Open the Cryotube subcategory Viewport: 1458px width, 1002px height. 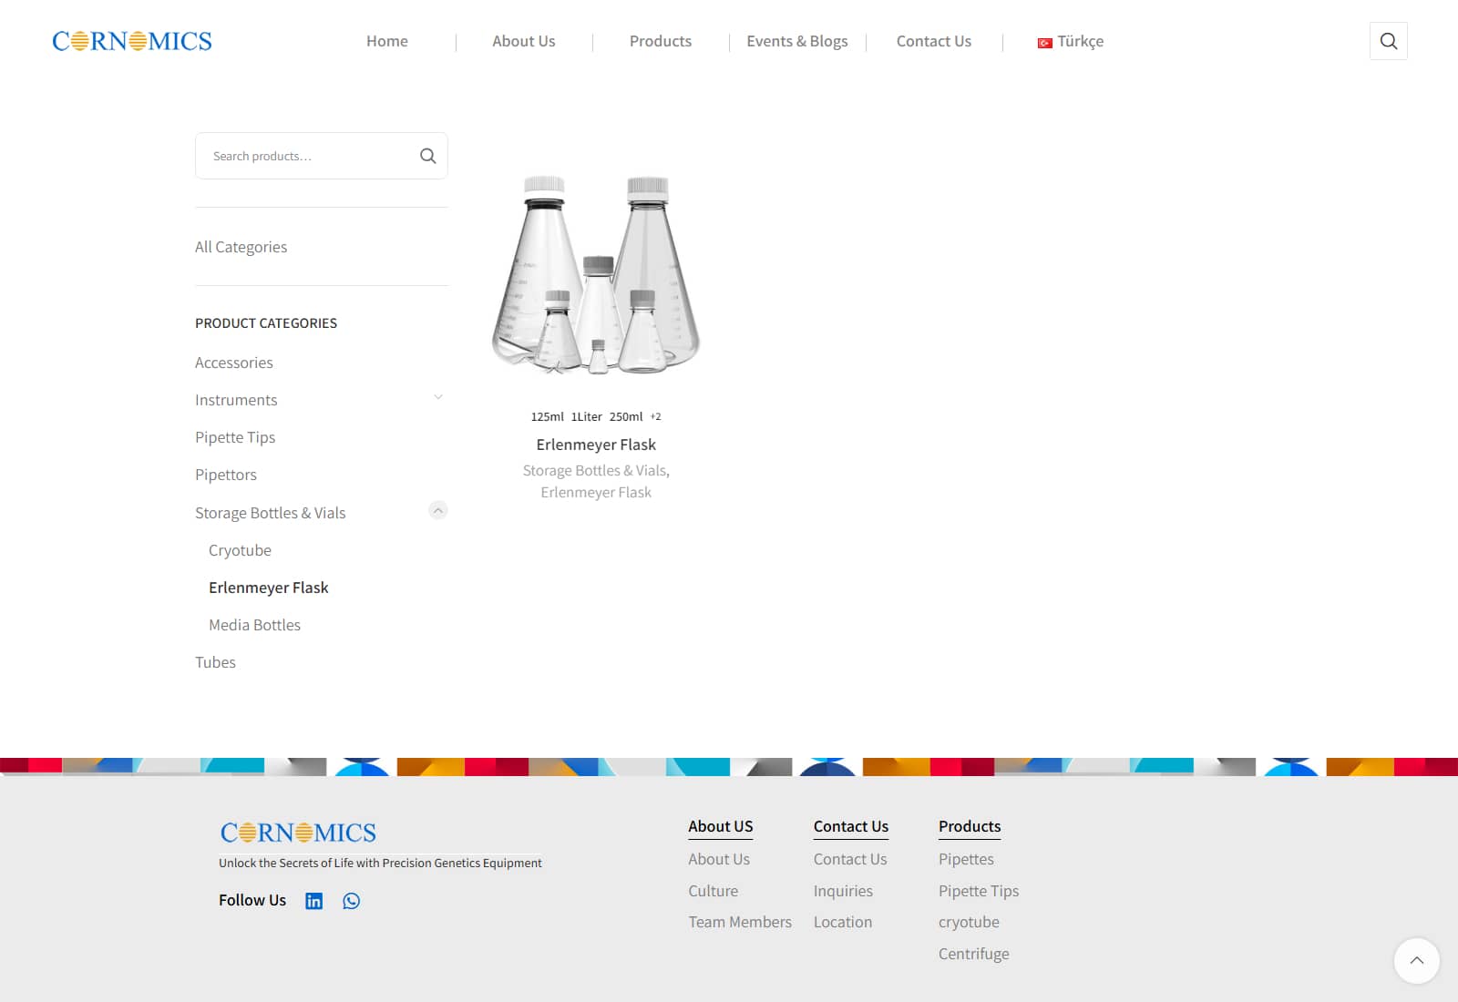[240, 550]
